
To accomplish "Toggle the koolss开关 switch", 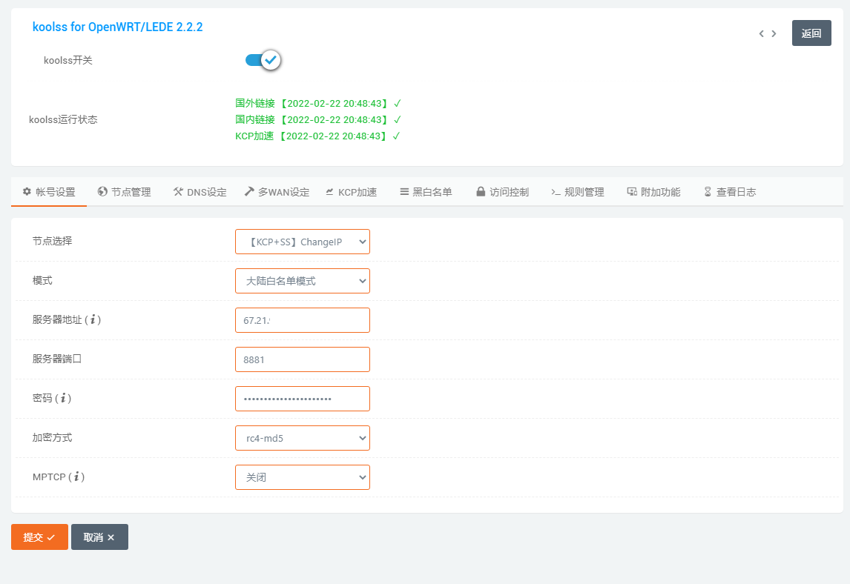I will (263, 60).
